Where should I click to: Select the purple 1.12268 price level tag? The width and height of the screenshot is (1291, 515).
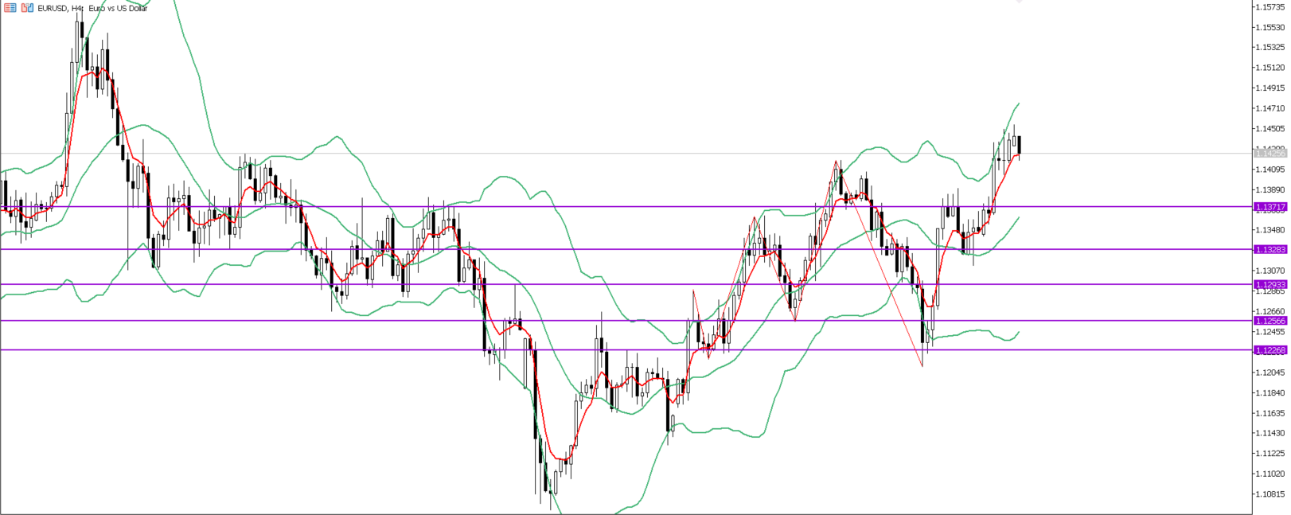coord(1270,350)
